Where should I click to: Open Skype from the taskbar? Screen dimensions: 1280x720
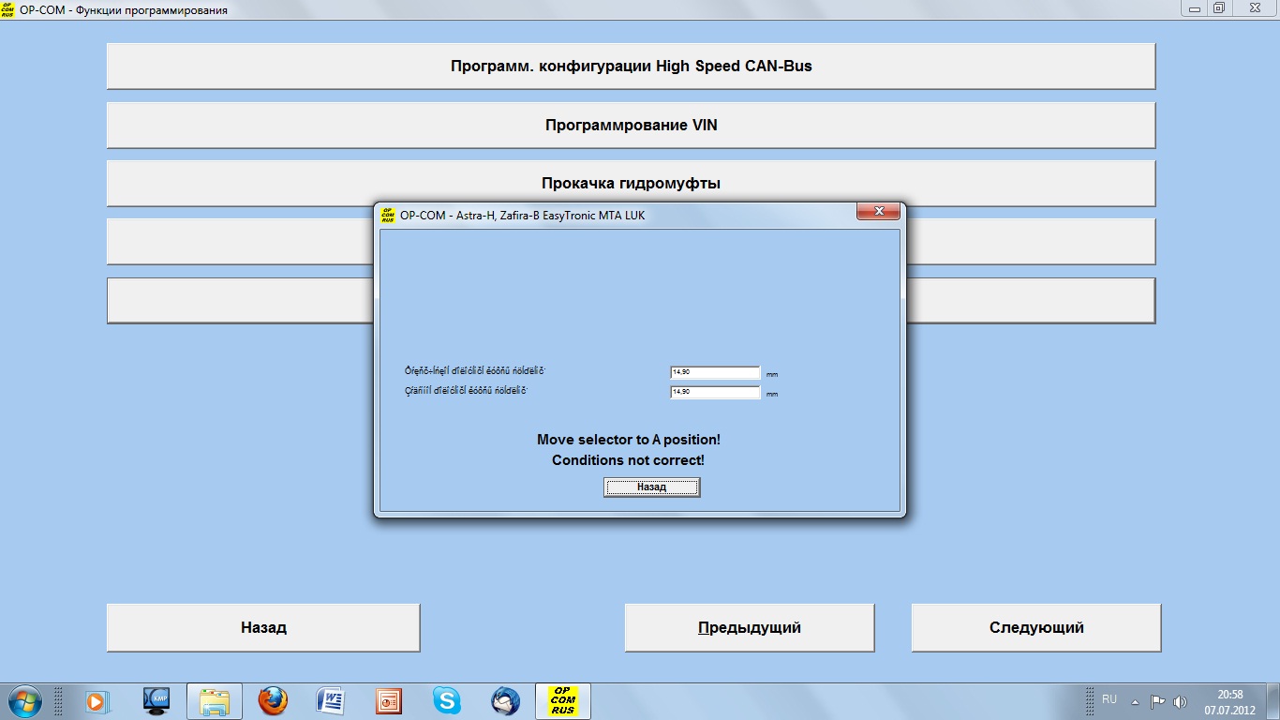(x=447, y=700)
